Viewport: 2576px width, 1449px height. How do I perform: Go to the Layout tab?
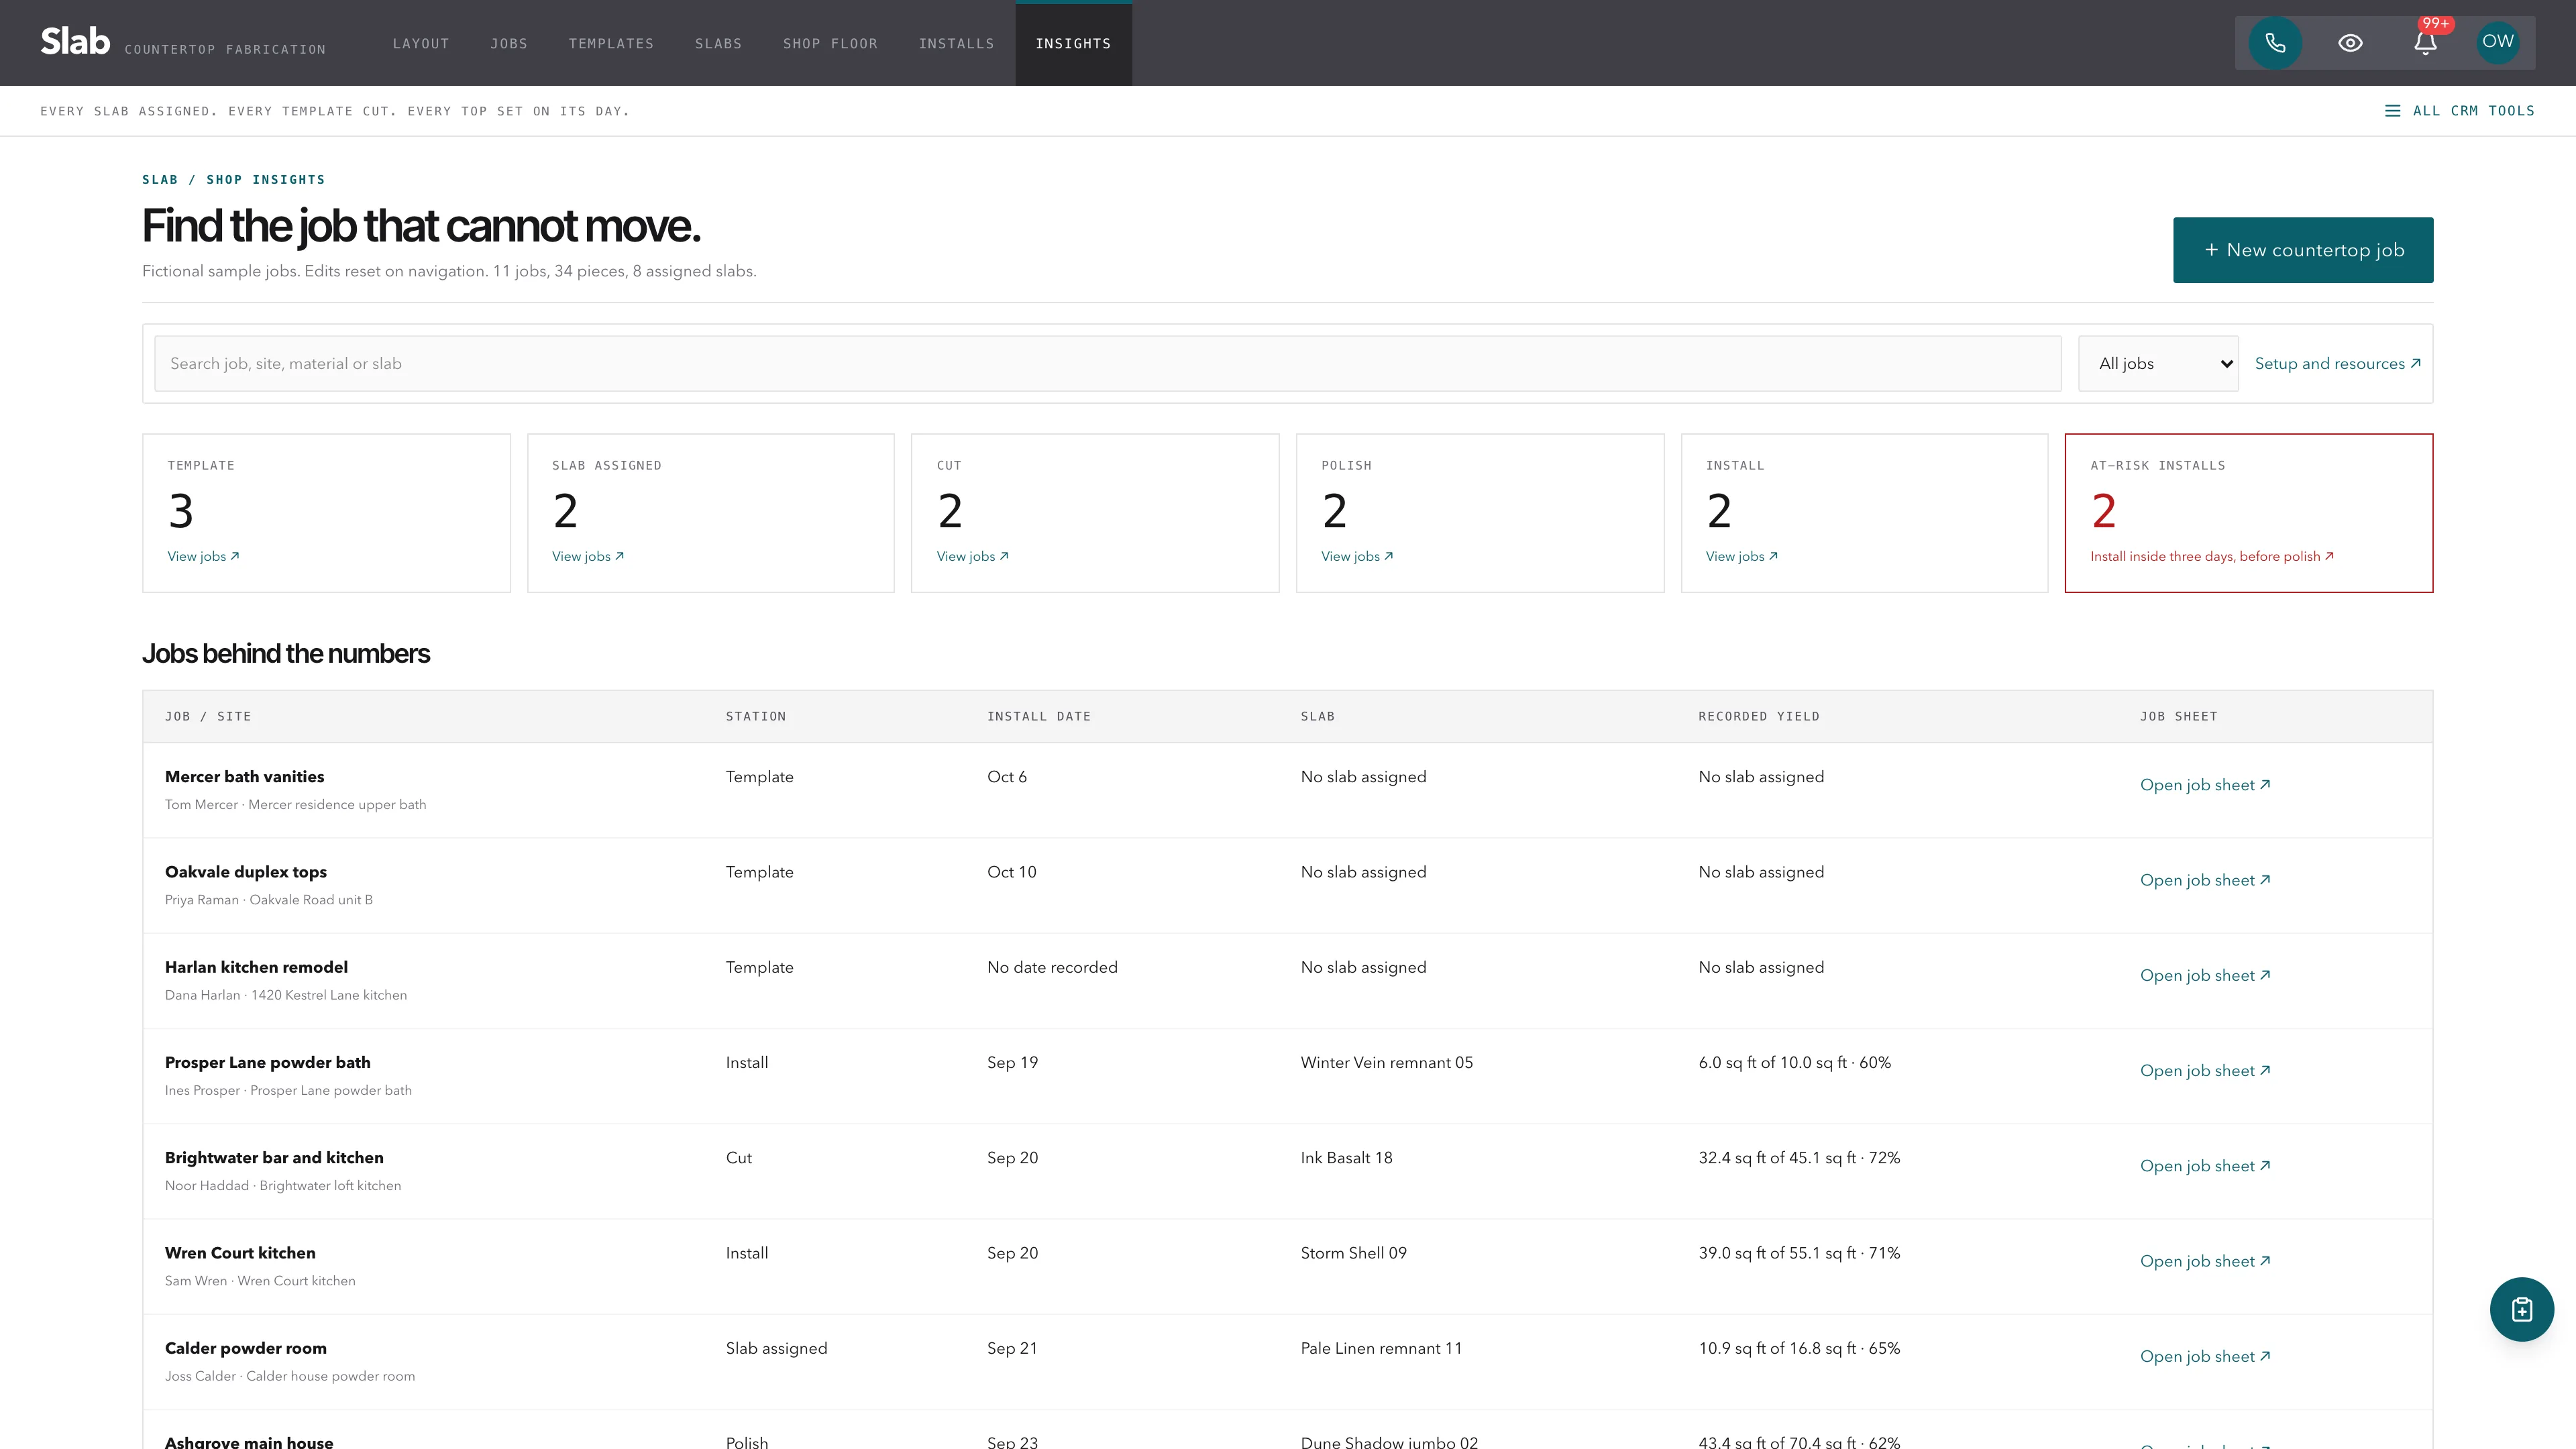[421, 44]
